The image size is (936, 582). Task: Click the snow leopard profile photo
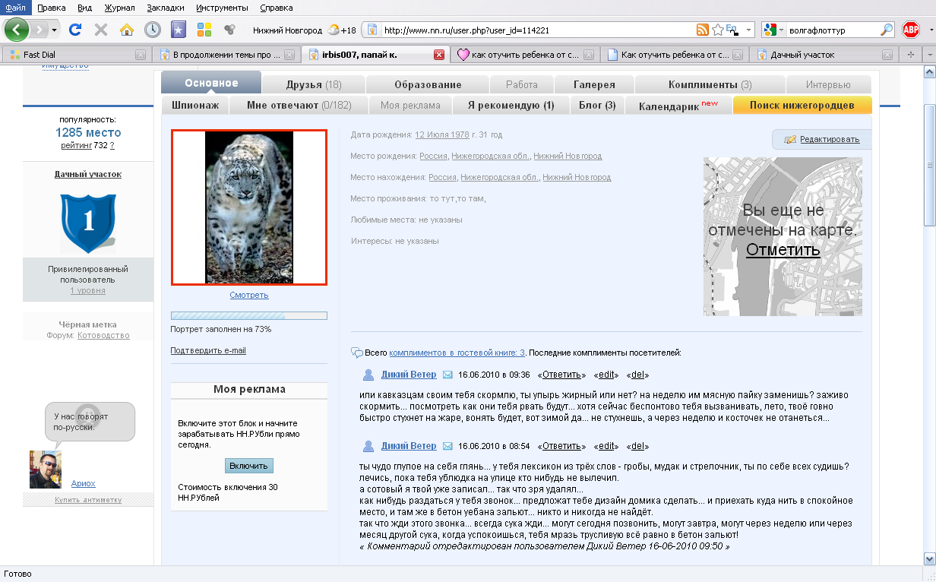[x=249, y=207]
